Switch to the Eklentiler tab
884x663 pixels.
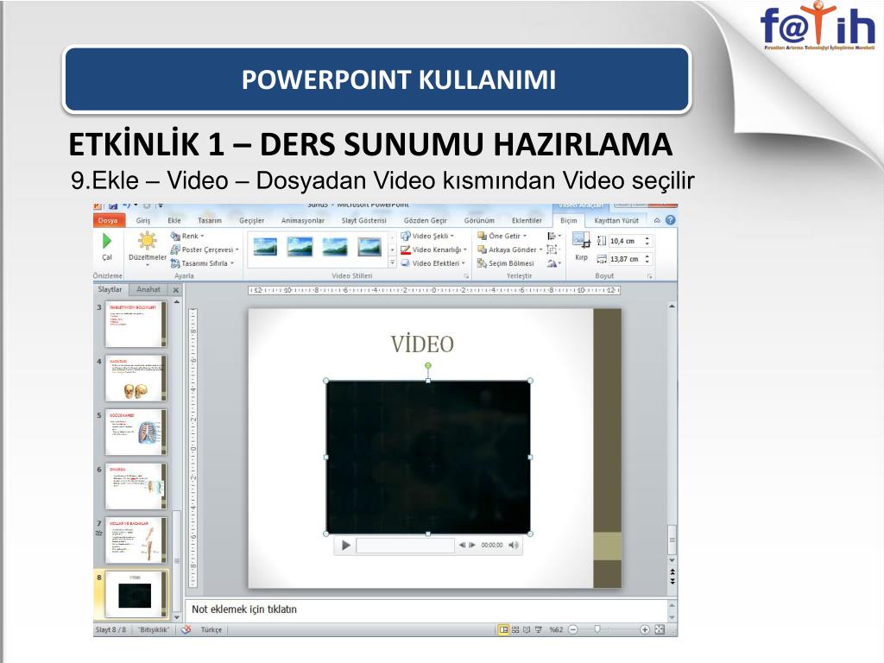[527, 220]
